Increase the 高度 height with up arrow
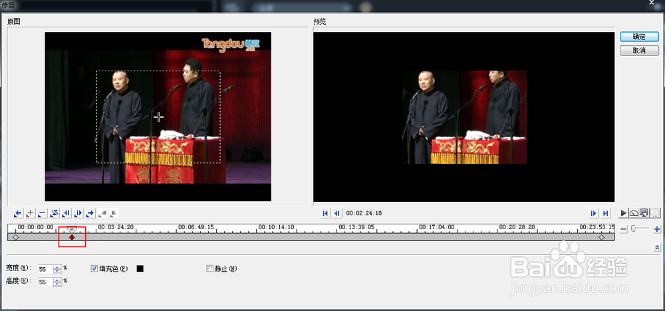The image size is (665, 311). pos(58,280)
